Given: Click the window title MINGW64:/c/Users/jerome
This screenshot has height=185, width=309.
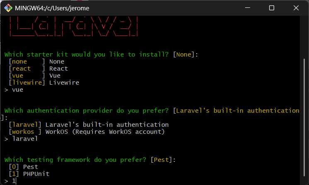Looking at the screenshot, I should [x=52, y=8].
